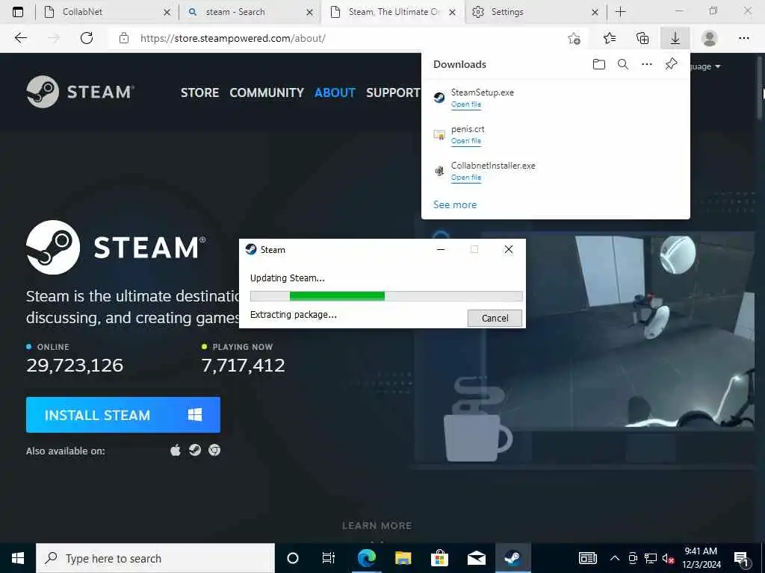Click the INSTALL STEAM button
765x573 pixels.
click(123, 415)
